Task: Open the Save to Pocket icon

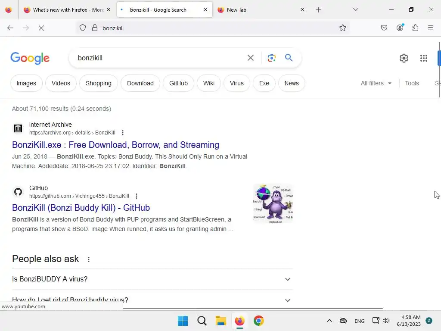Action: coord(384,28)
